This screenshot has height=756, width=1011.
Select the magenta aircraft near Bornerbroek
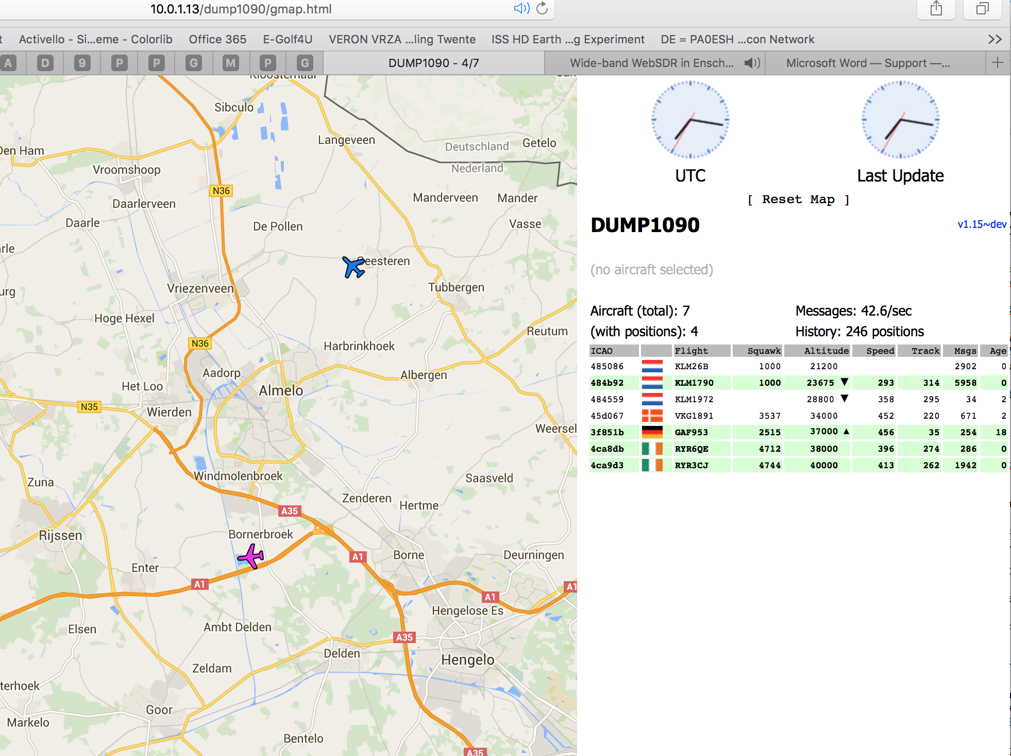point(251,556)
